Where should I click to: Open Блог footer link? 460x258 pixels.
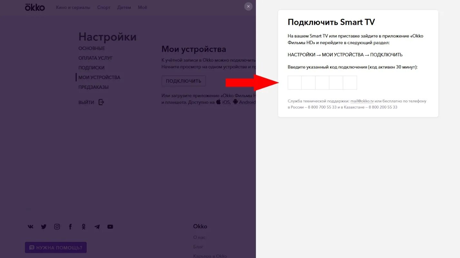click(x=198, y=247)
